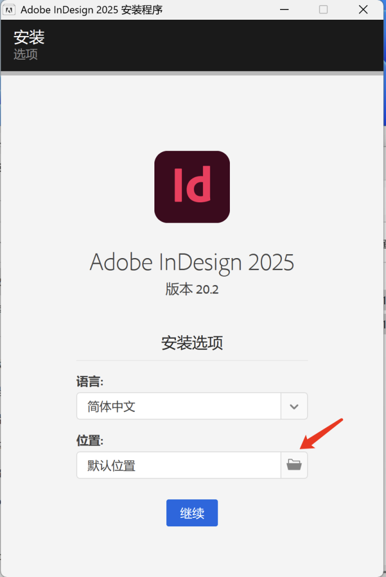Close the Adobe InDesign installer window

tap(363, 10)
